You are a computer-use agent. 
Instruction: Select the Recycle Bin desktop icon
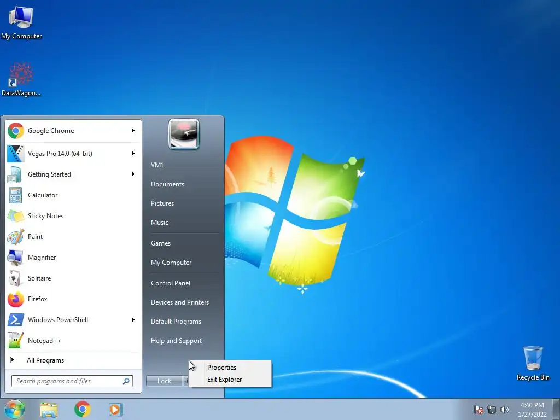click(533, 363)
